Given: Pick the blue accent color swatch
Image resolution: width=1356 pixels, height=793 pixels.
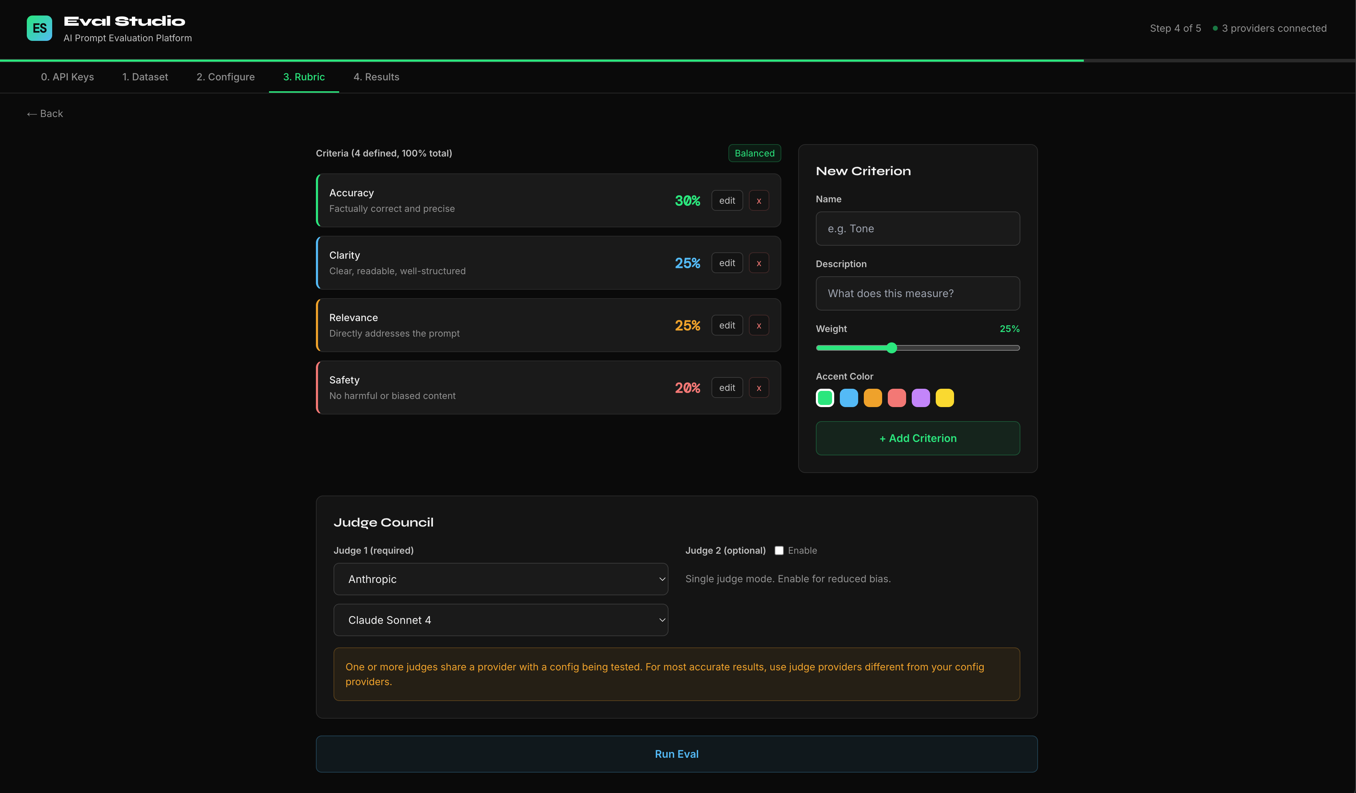Looking at the screenshot, I should (849, 398).
